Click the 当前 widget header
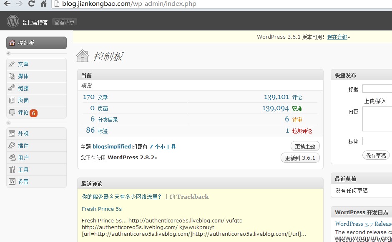 coord(200,75)
